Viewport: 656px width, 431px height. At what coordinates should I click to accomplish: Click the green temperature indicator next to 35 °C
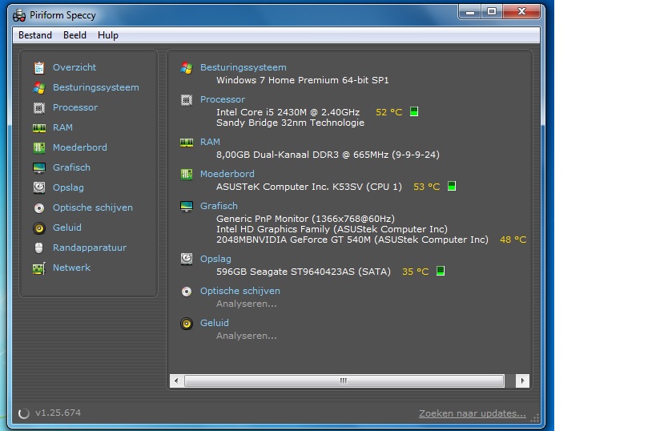tap(440, 271)
